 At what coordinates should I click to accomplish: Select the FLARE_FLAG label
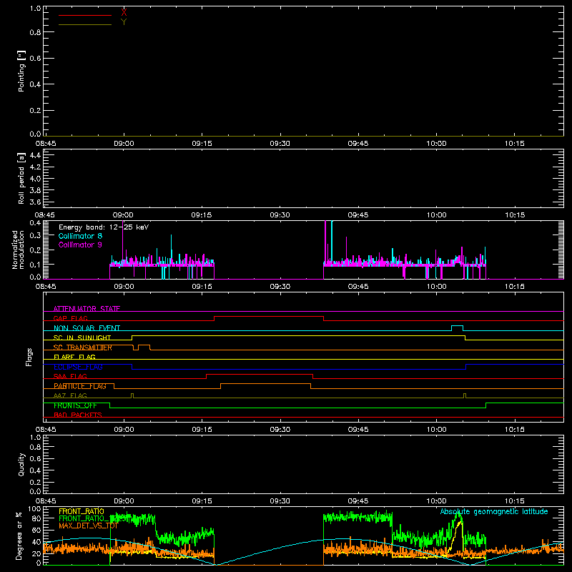pyautogui.click(x=74, y=357)
